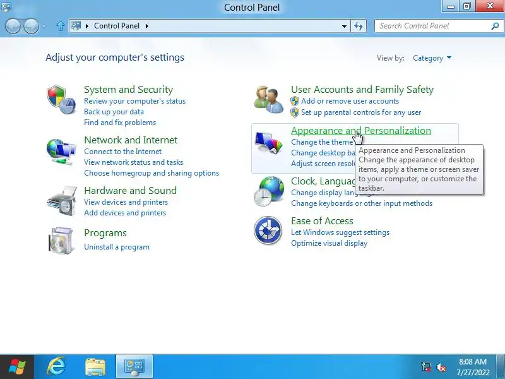Go up one level with the up arrow
Viewport: 505px width, 379px height.
[60, 26]
